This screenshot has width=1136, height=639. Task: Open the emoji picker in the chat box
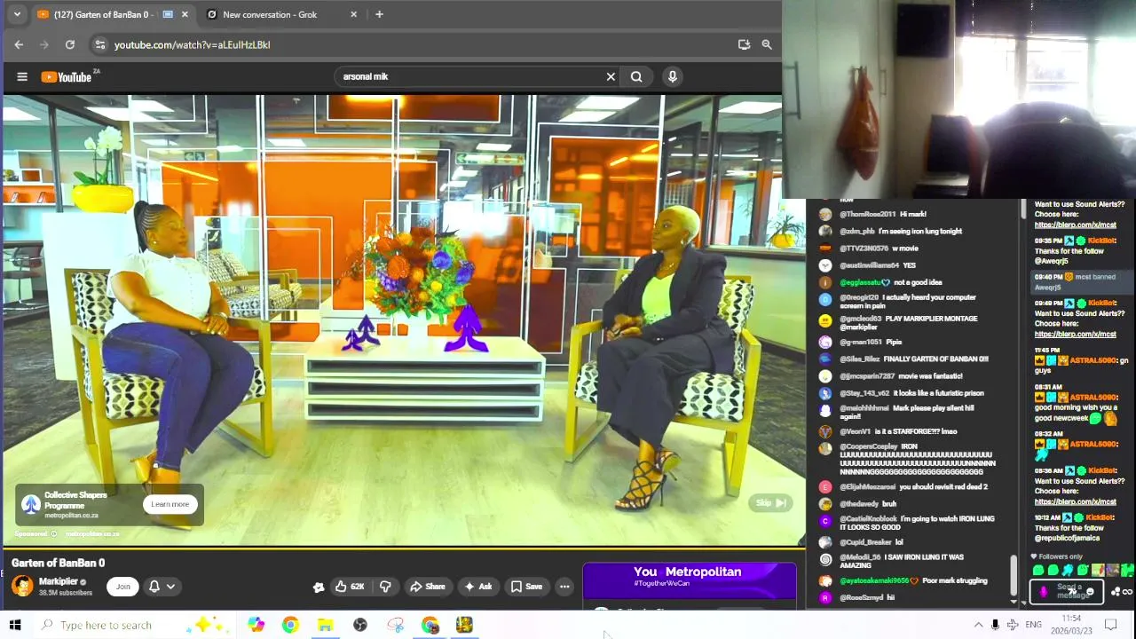[1090, 592]
